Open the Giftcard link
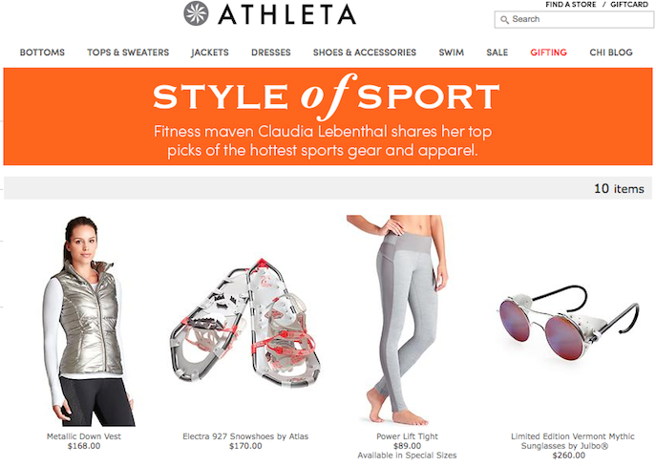The width and height of the screenshot is (656, 466). (629, 4)
